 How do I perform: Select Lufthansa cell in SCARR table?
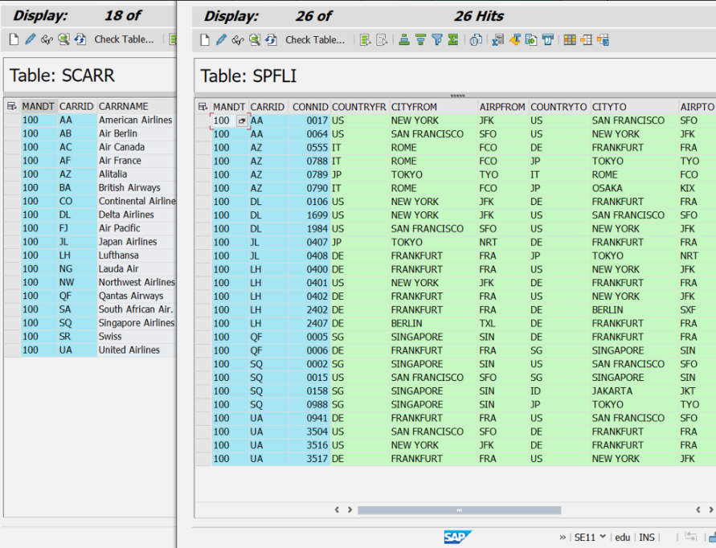click(136, 256)
